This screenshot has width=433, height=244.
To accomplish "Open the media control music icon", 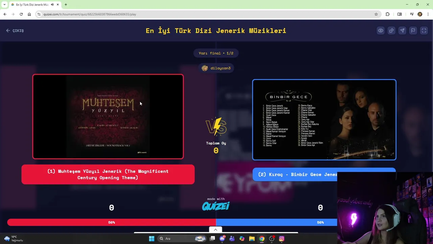I will (x=412, y=14).
